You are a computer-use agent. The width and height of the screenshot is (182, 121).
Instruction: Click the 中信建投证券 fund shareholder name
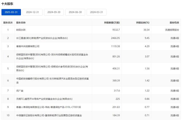[x=49, y=116]
